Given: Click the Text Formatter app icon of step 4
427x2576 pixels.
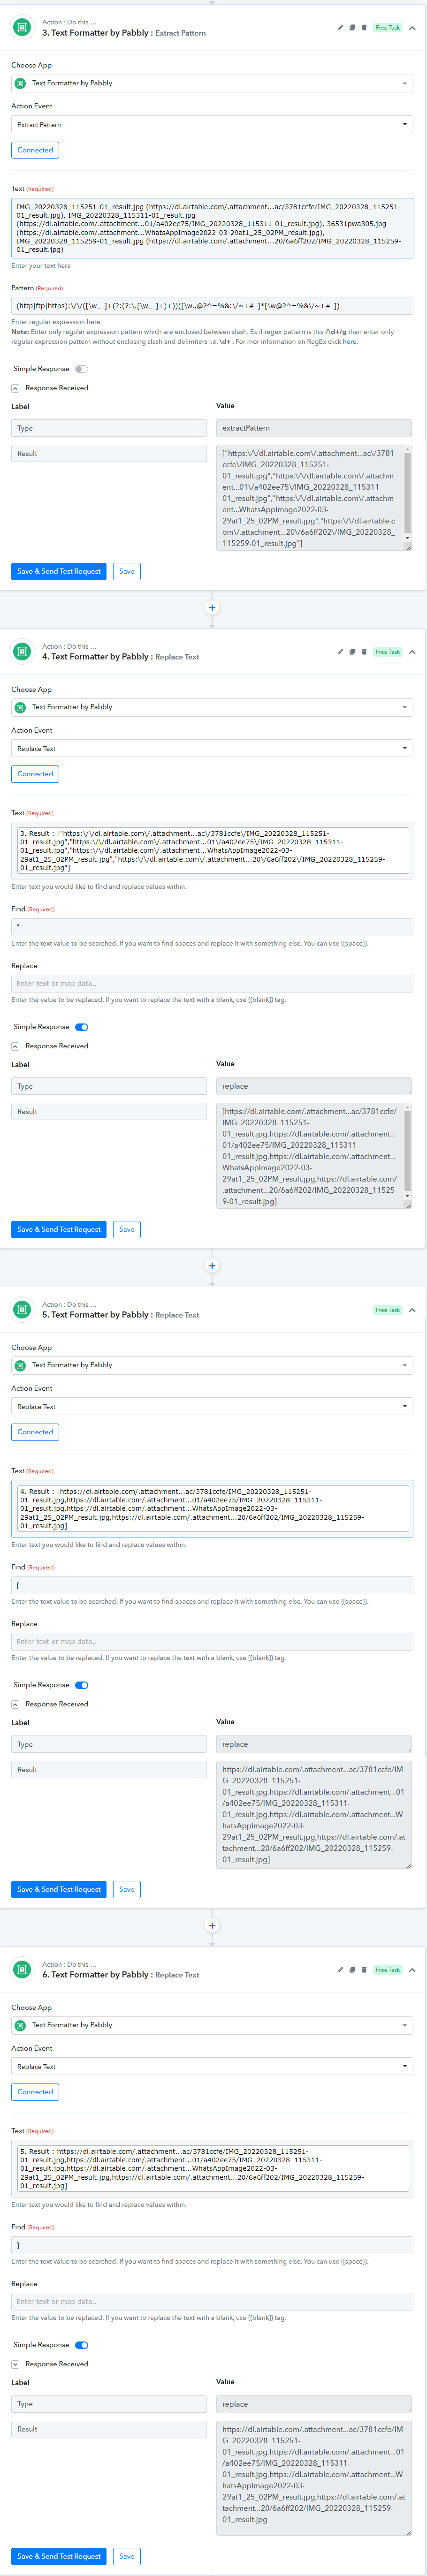Looking at the screenshot, I should coord(22,651).
